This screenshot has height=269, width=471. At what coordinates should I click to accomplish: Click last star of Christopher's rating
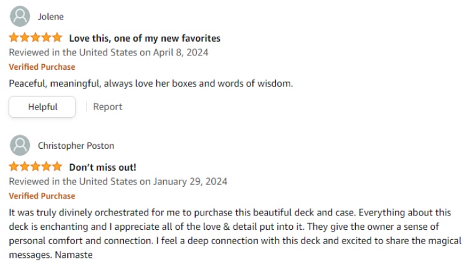(57, 167)
